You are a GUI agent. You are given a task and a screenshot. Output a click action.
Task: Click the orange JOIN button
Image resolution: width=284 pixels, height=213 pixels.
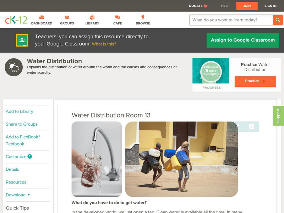click(247, 6)
